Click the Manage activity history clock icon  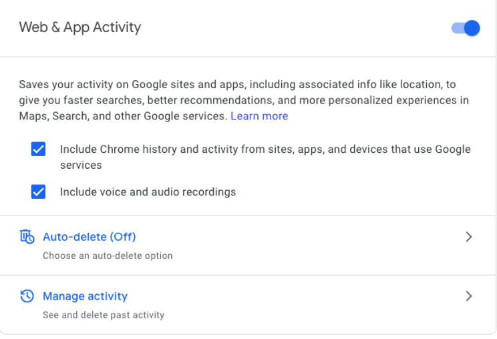click(27, 296)
